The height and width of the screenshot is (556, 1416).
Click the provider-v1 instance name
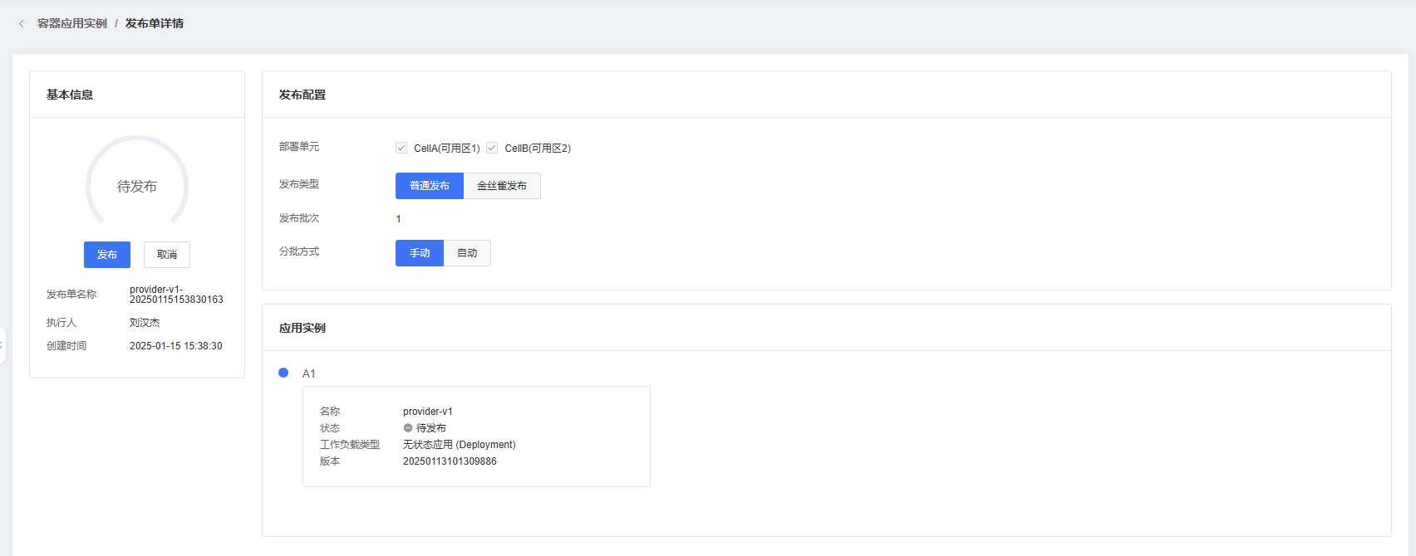pyautogui.click(x=428, y=412)
